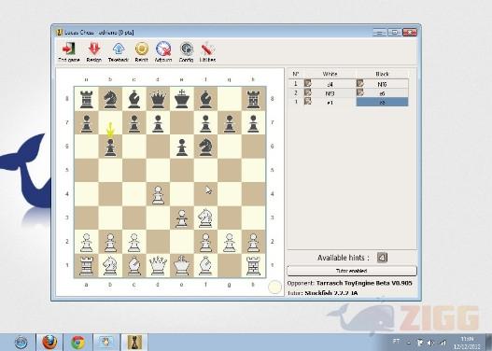Select the black pawn on d7
The image size is (492, 351).
click(x=158, y=123)
